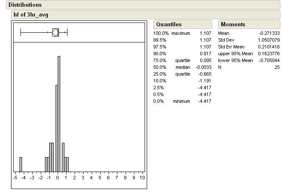Click the axis label -5 on histogram
Viewport: 282px width, 192px height.
(15, 178)
